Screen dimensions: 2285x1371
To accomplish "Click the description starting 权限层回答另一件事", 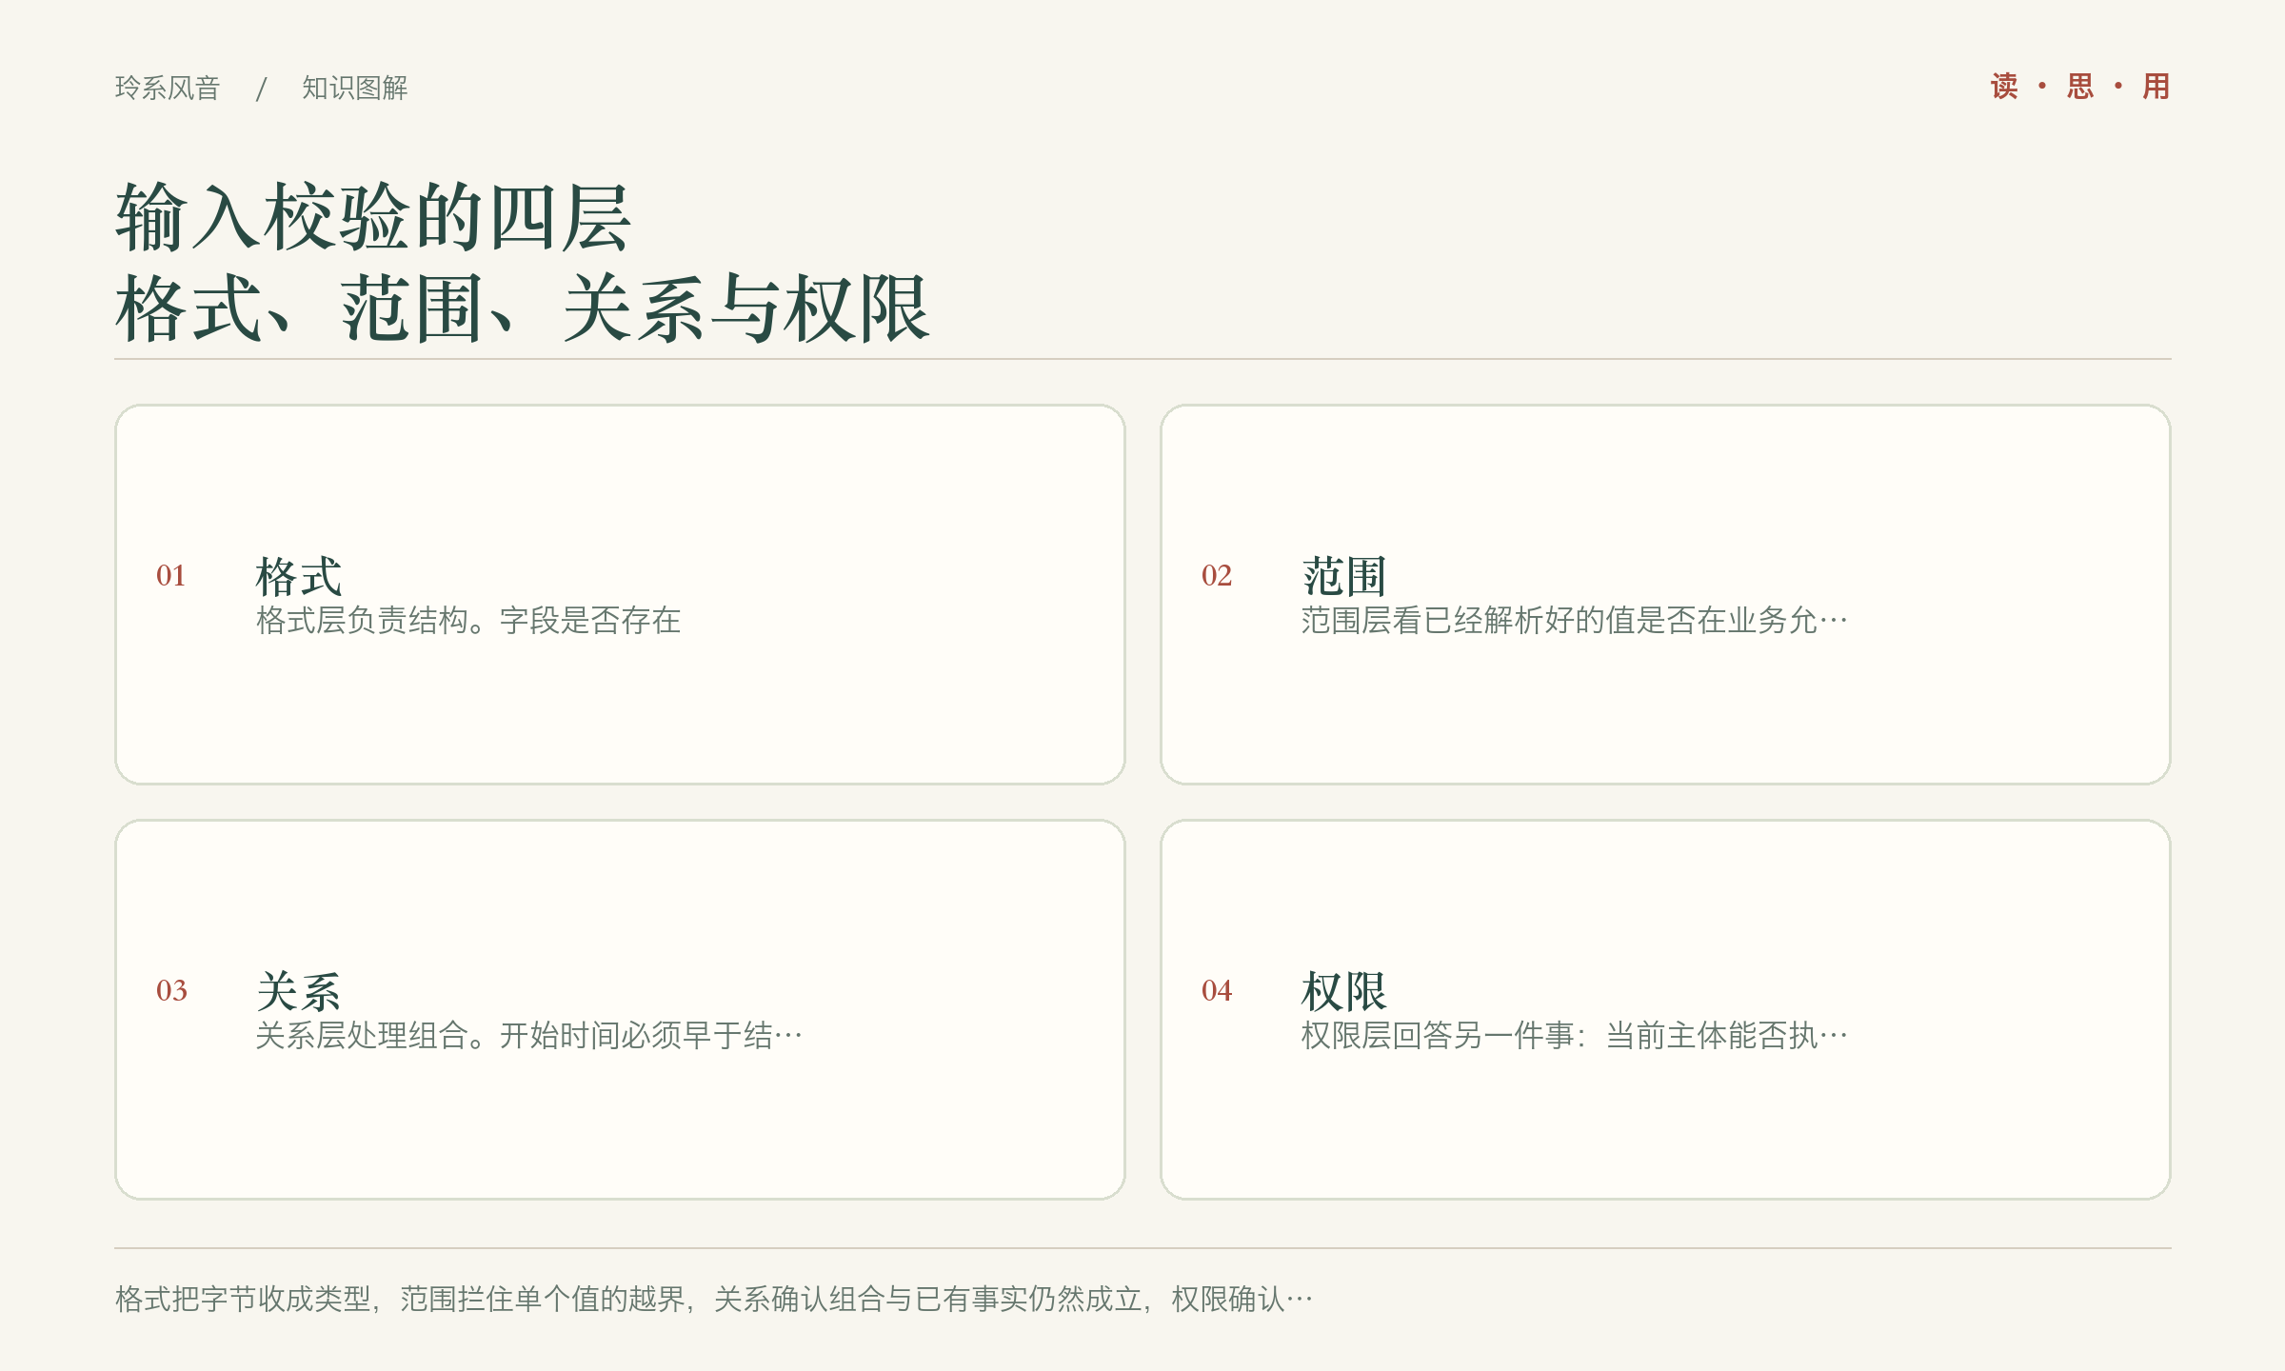I will [x=1574, y=1036].
